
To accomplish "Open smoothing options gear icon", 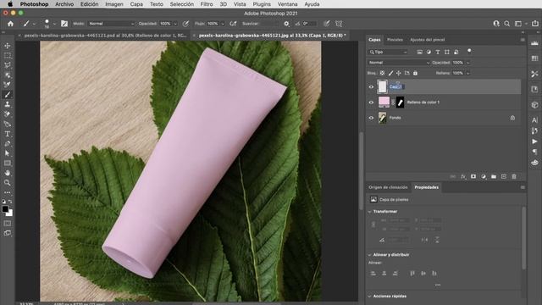I will 286,24.
